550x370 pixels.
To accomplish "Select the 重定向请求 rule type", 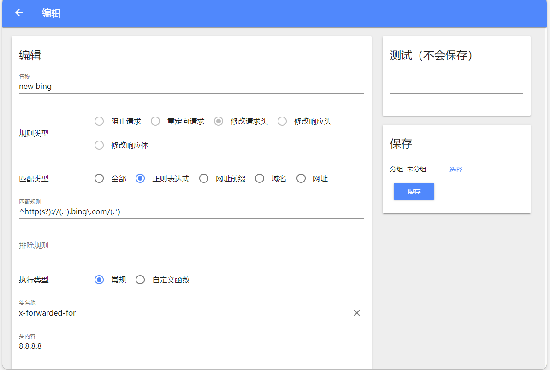I will [155, 121].
